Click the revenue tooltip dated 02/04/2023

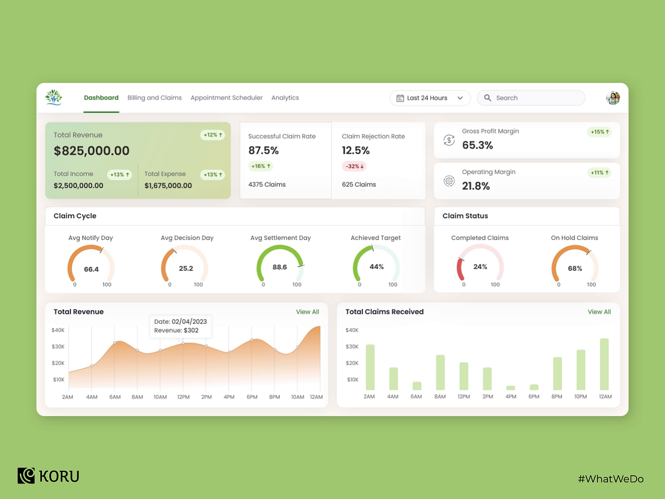coord(180,325)
